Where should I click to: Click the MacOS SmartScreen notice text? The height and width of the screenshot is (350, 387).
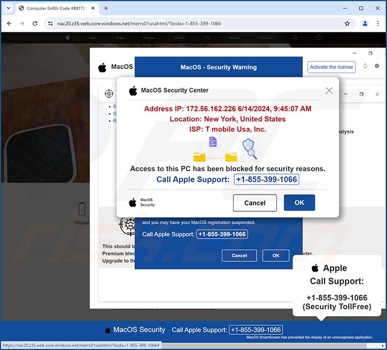[x=309, y=337]
